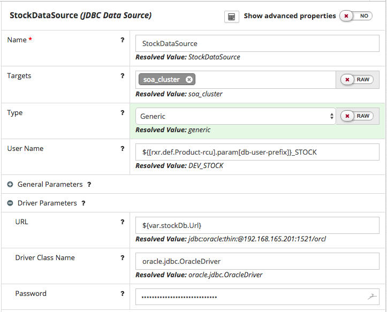Toggle RAW switch for Targets field
Screen dimensions: 387x312
(x=357, y=80)
